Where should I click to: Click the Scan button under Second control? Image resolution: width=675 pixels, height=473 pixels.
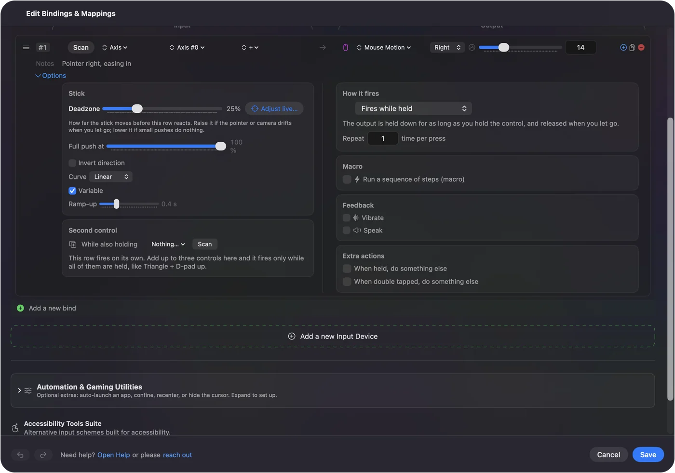(x=204, y=244)
